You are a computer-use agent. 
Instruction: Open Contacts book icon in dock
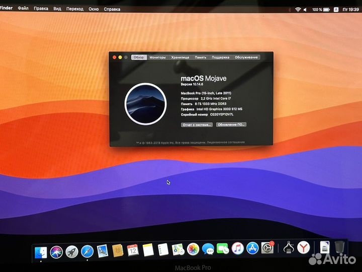[x=118, y=251]
